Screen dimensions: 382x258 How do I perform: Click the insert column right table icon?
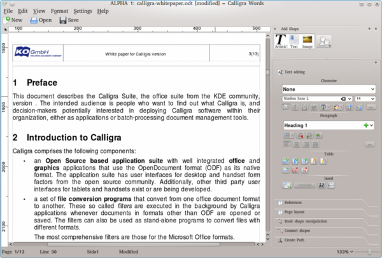[x=304, y=161]
